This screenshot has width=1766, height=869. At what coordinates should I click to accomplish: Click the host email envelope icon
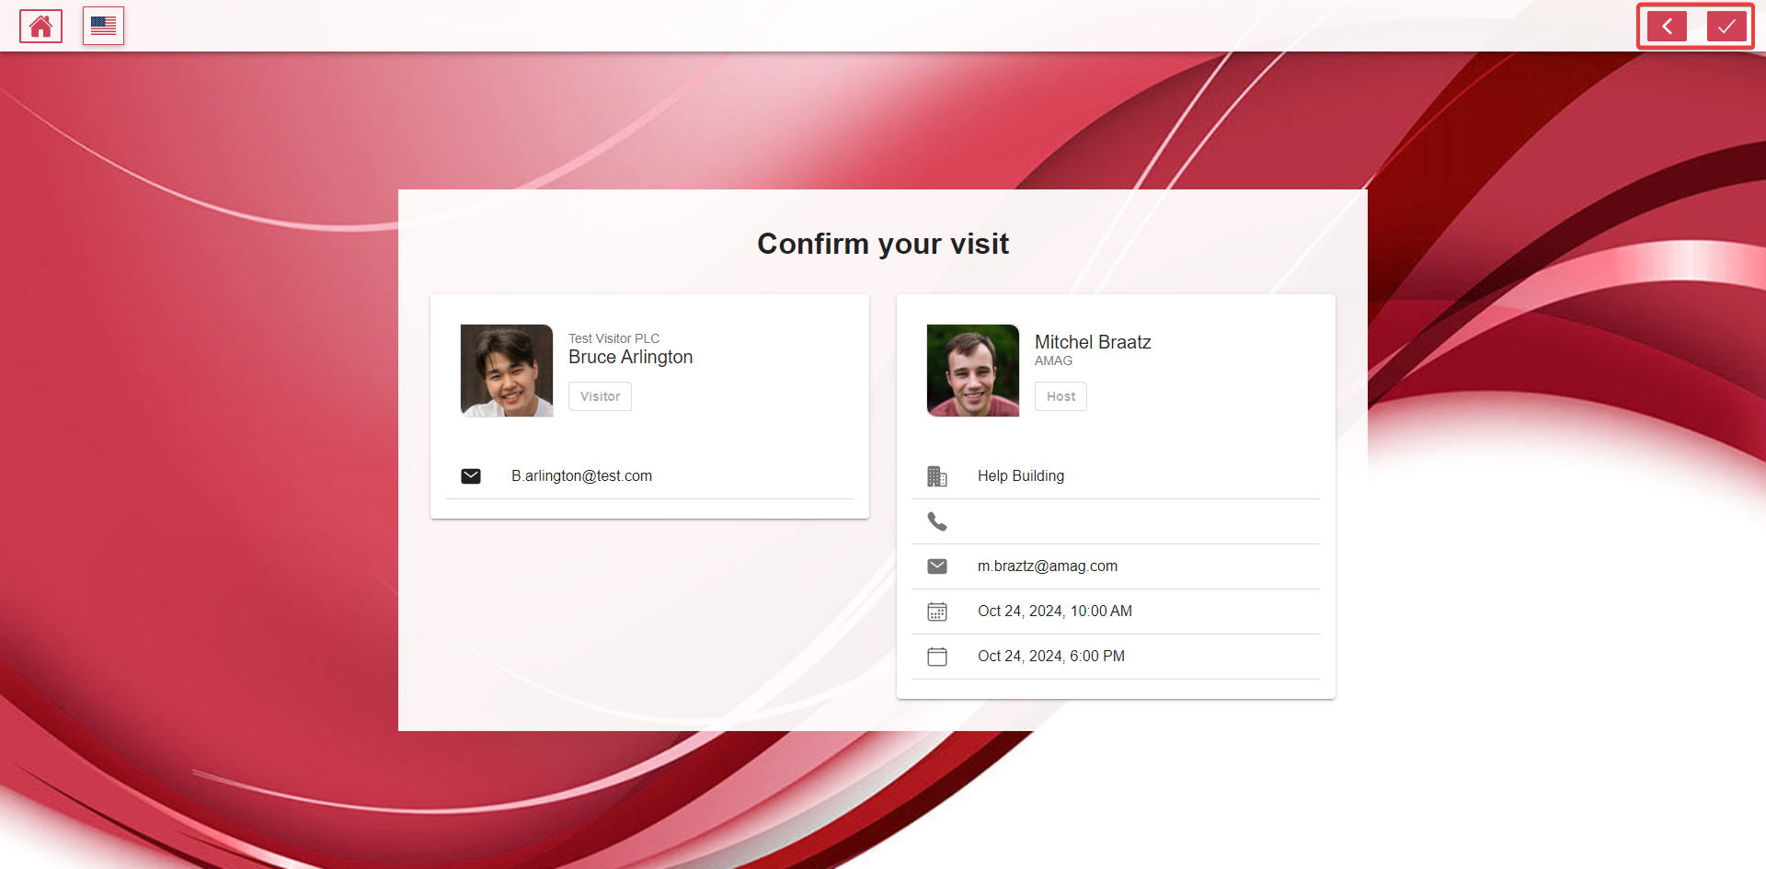click(937, 566)
